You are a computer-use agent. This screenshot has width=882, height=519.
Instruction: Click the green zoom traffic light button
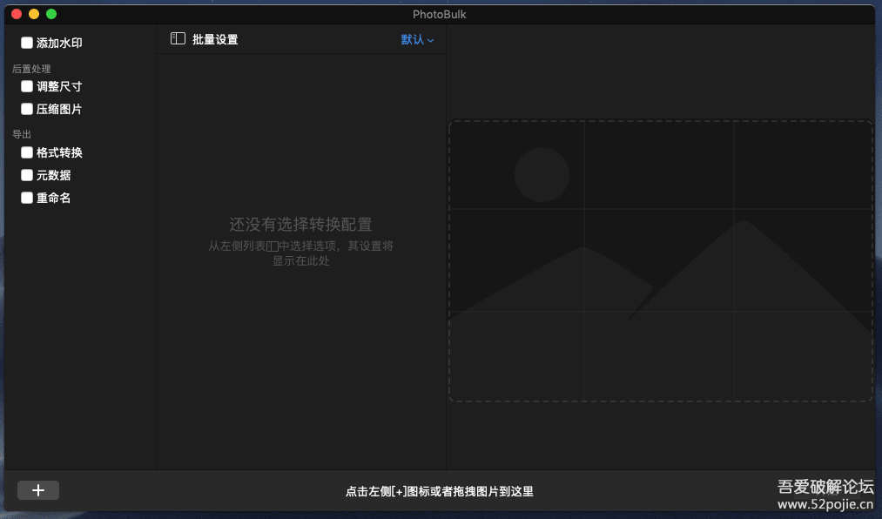[x=50, y=14]
